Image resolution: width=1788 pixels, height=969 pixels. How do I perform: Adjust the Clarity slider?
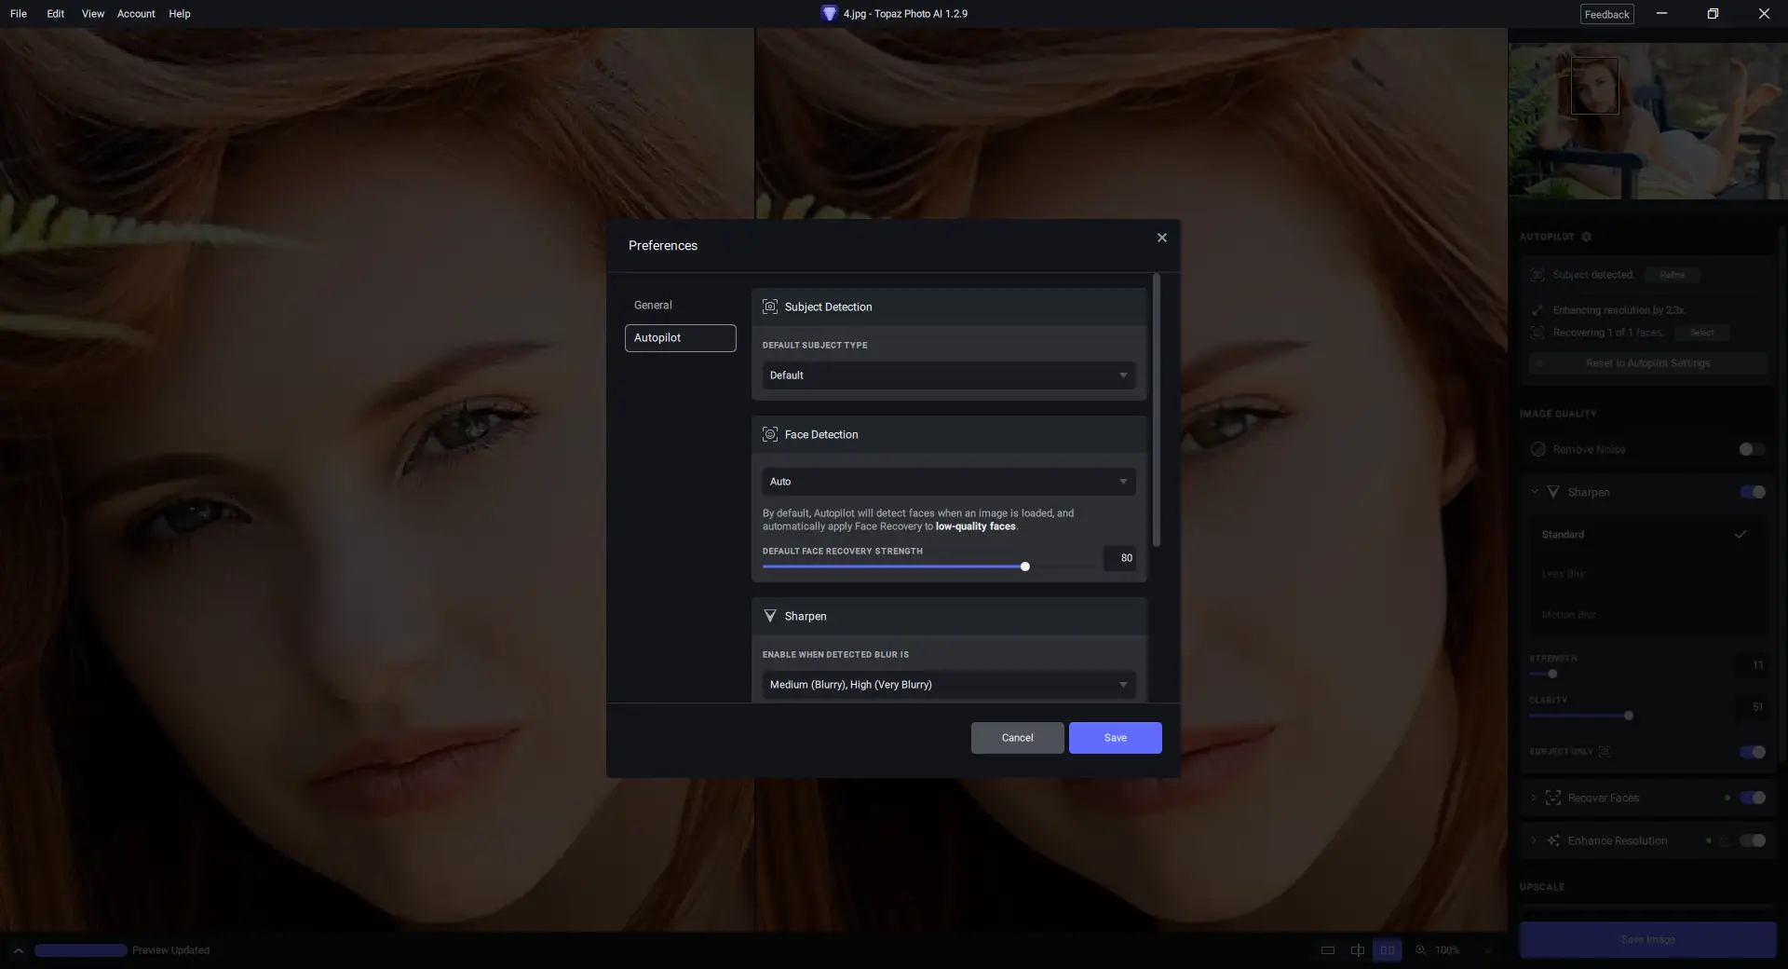click(x=1629, y=716)
